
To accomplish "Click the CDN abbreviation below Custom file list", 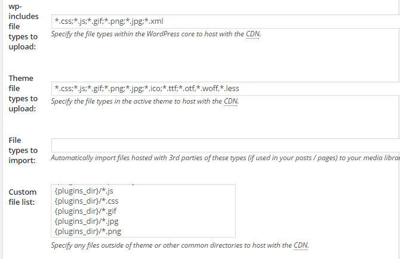I will pyautogui.click(x=300, y=245).
